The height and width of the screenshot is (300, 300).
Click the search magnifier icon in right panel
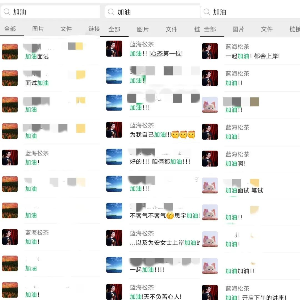(207, 12)
